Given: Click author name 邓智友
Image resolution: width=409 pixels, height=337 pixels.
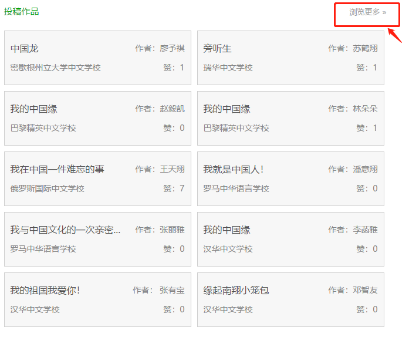Looking at the screenshot, I should 365,290.
